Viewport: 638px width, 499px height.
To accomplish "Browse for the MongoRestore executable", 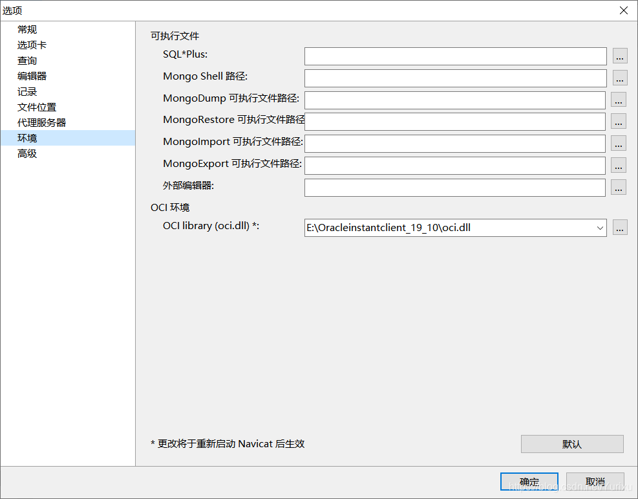I will pyautogui.click(x=619, y=122).
